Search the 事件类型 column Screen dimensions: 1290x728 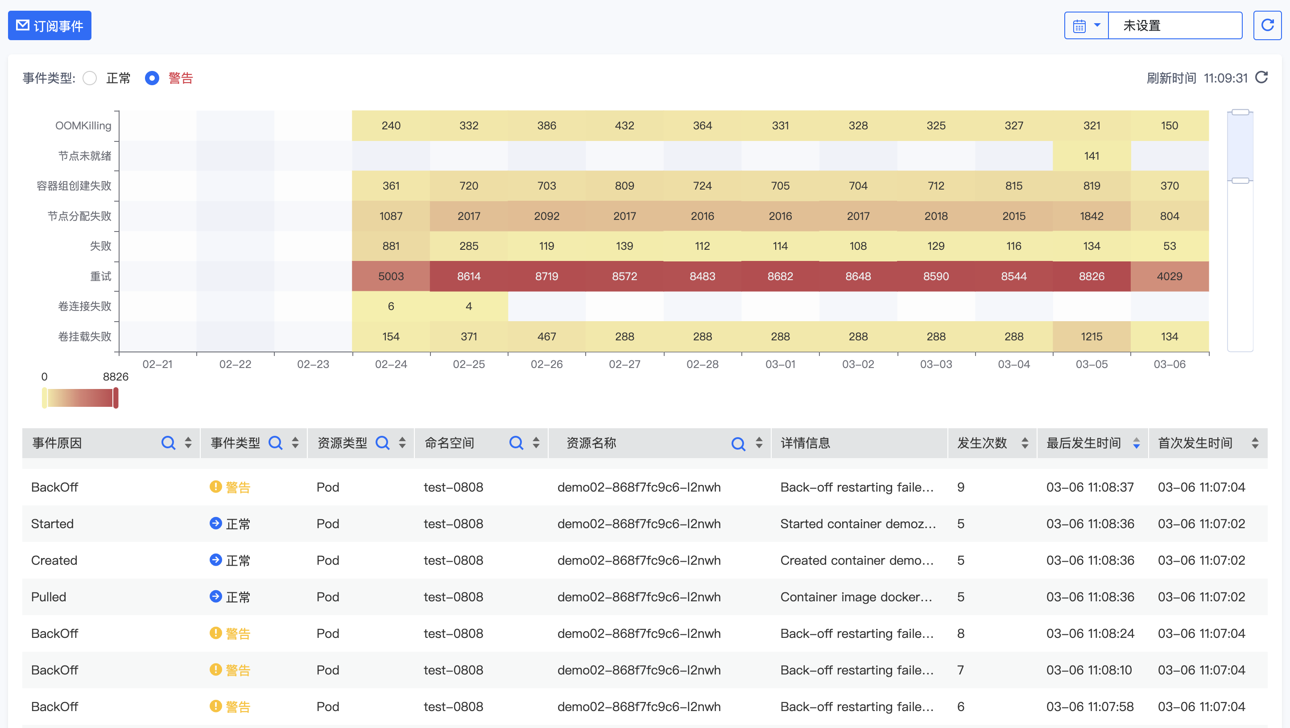[275, 443]
